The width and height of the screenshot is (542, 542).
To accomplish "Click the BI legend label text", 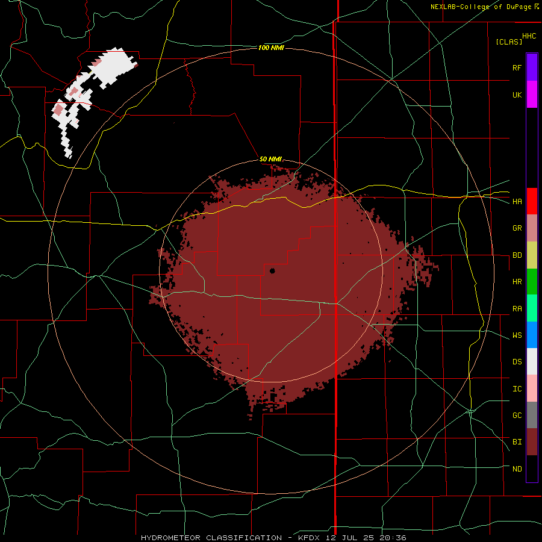I will (517, 442).
